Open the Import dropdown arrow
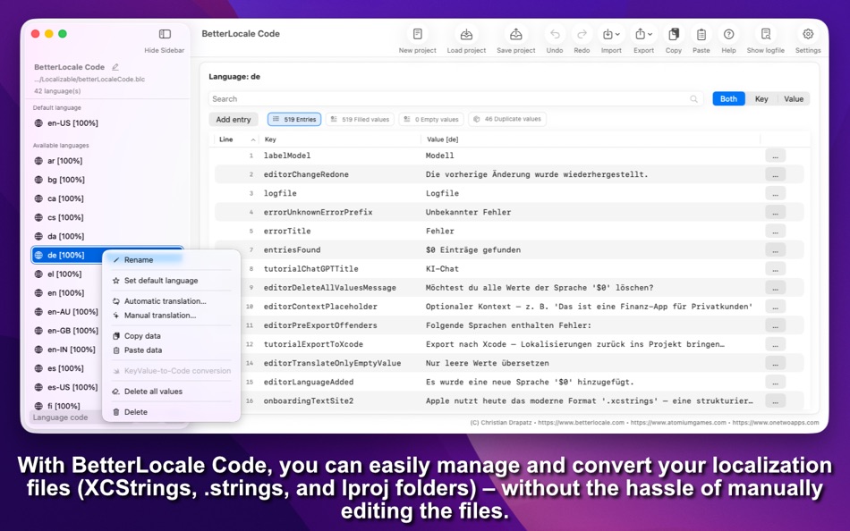 point(616,34)
